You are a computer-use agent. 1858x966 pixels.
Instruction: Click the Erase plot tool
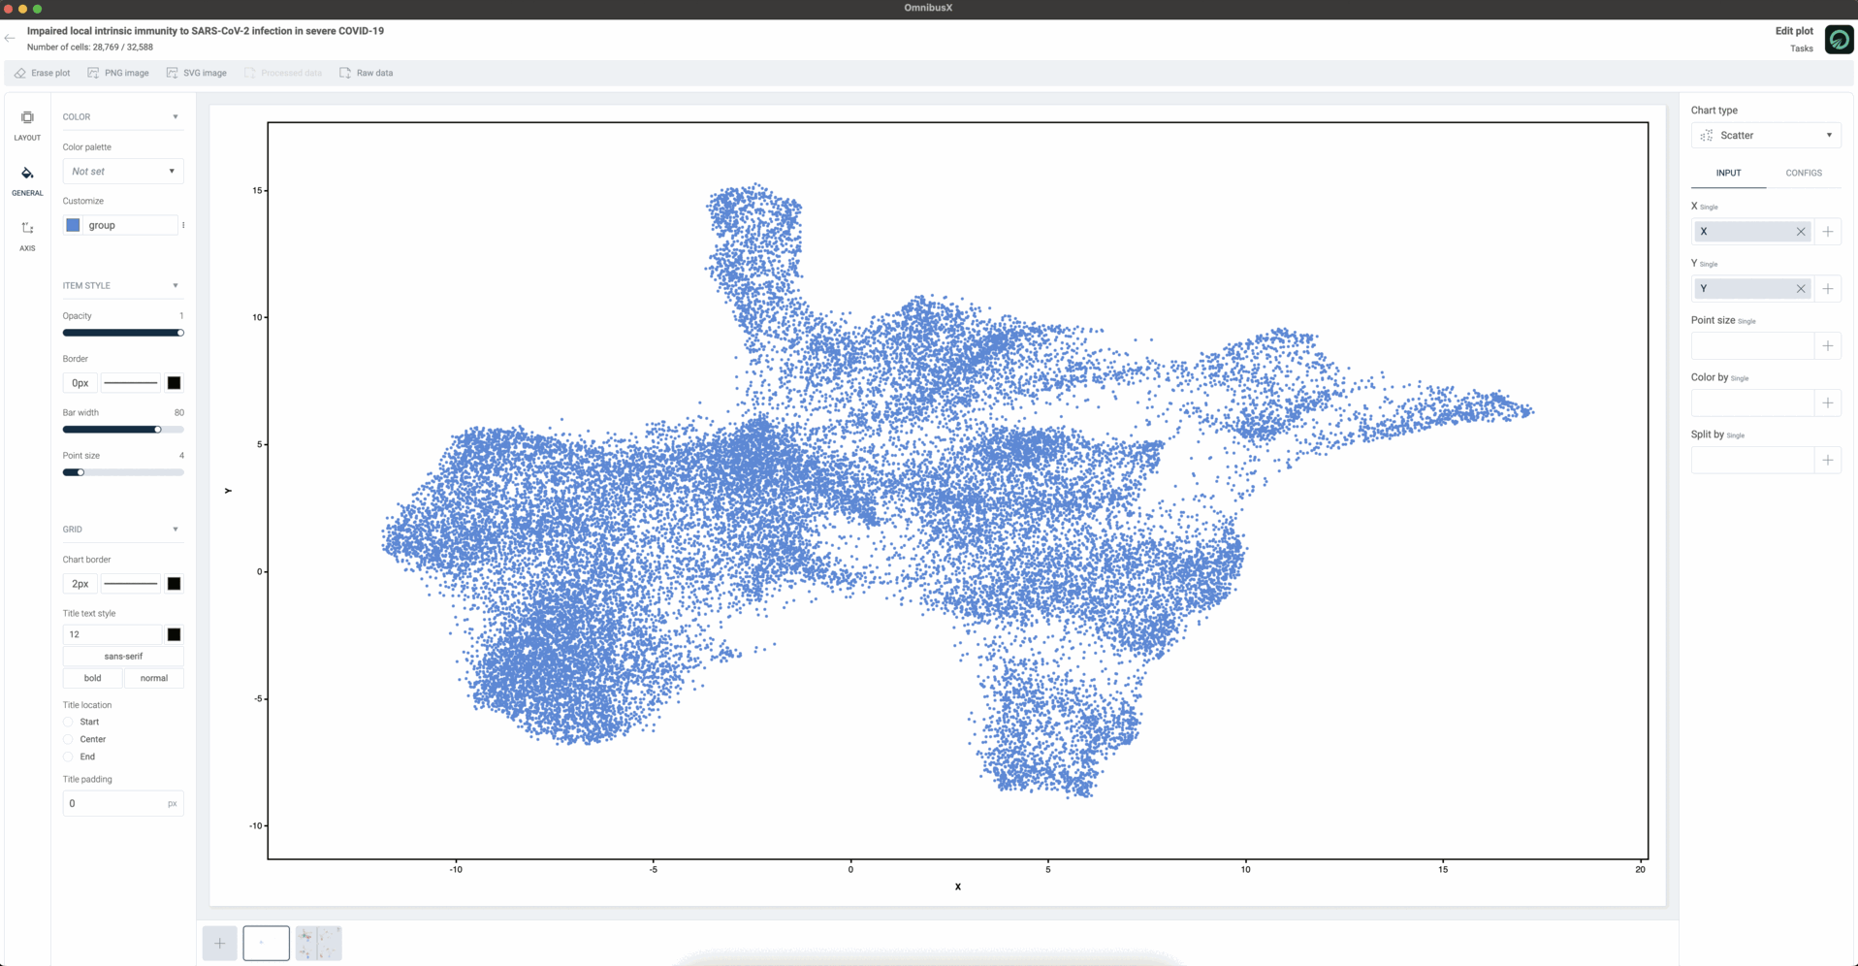(x=42, y=73)
